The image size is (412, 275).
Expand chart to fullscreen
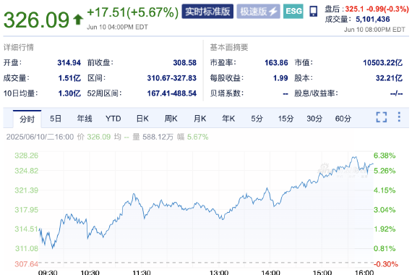point(381,117)
